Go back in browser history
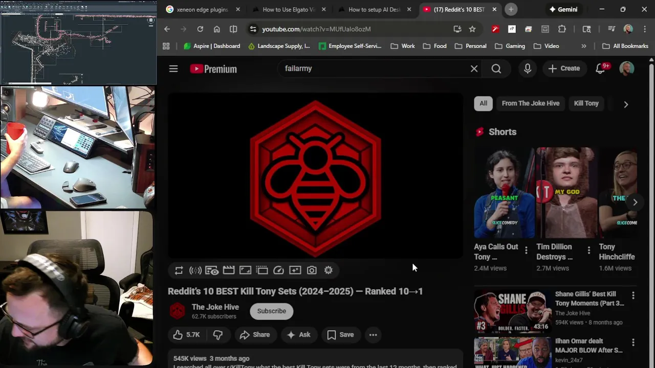This screenshot has height=368, width=655. 167,29
